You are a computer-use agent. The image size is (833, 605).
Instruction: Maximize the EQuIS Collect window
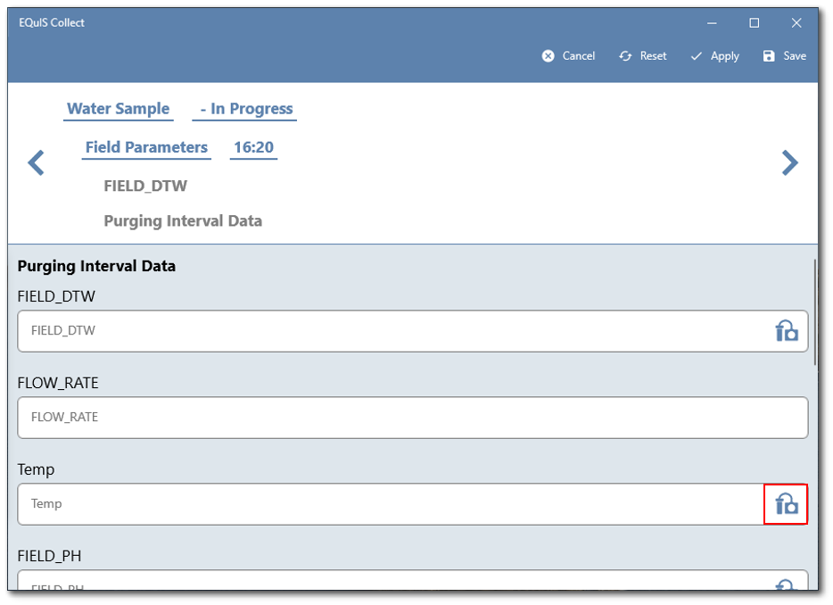pos(754,22)
